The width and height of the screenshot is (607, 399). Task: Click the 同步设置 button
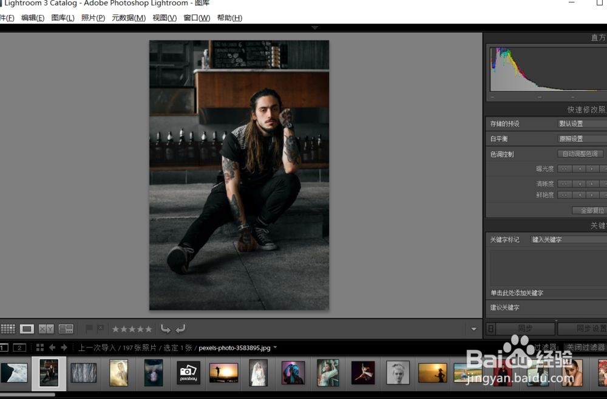(583, 329)
